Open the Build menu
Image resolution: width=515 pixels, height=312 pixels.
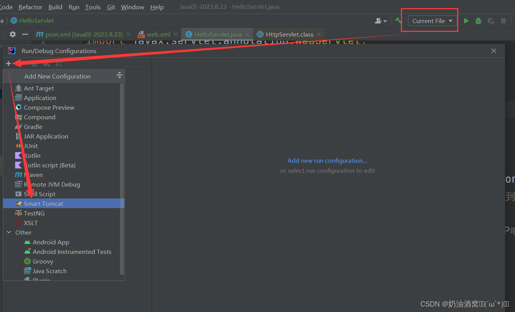pyautogui.click(x=56, y=7)
